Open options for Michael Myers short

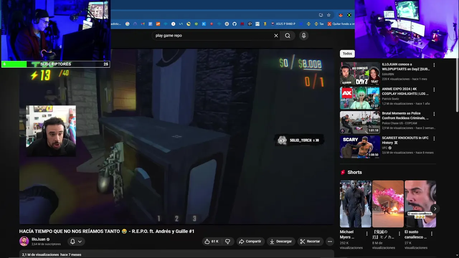pos(367,234)
